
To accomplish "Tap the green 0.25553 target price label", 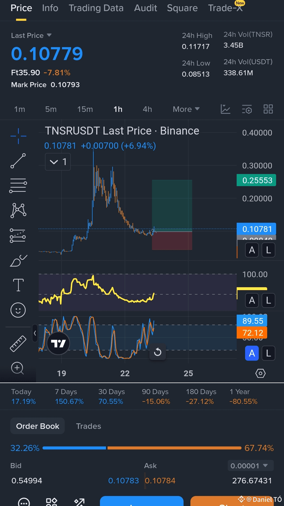I will tap(256, 180).
